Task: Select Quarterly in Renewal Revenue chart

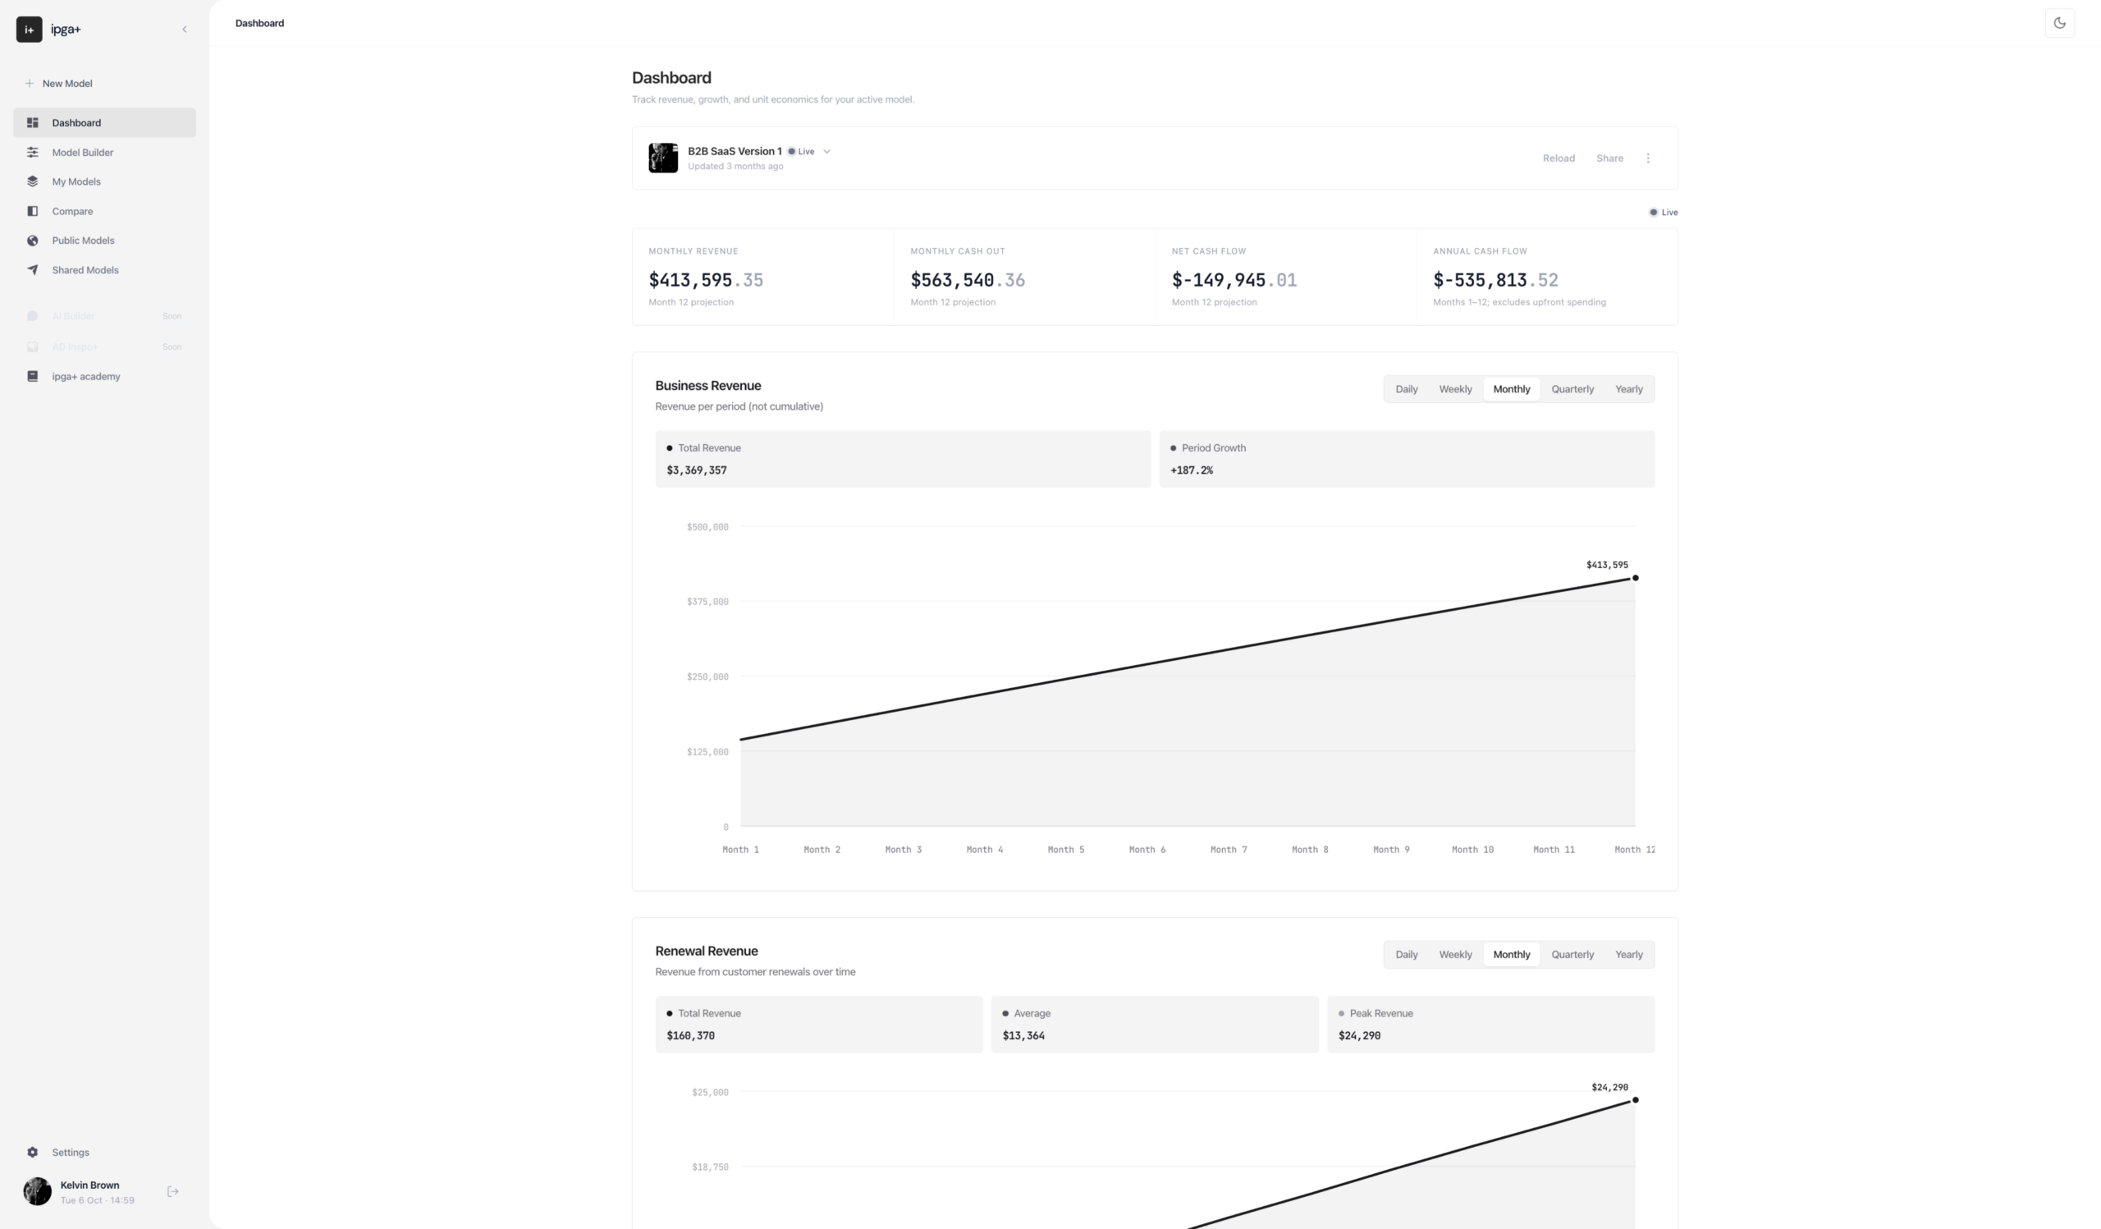Action: tap(1572, 955)
